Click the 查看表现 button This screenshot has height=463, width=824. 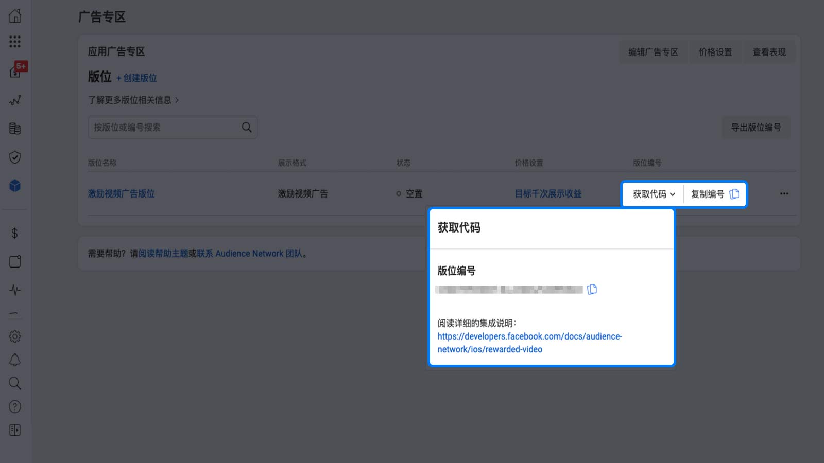[769, 52]
